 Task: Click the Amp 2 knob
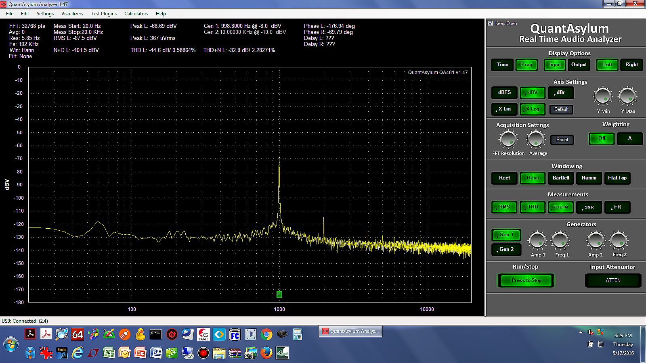(x=596, y=241)
